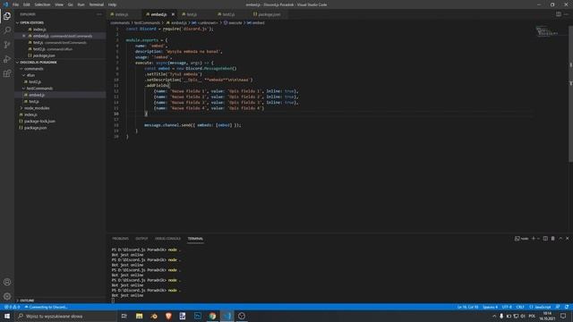The image size is (573, 322).
Task: Close embed.js in Open Editors list
Action: (24, 36)
